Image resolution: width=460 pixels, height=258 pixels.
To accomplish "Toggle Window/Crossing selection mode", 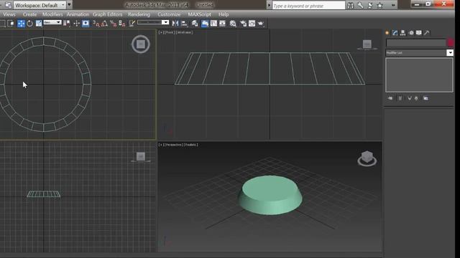I will tap(11, 24).
